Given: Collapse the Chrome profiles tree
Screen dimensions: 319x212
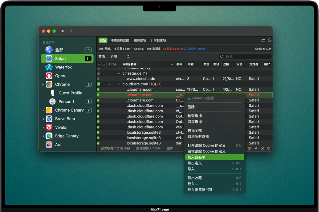Looking at the screenshot, I should pos(43,84).
